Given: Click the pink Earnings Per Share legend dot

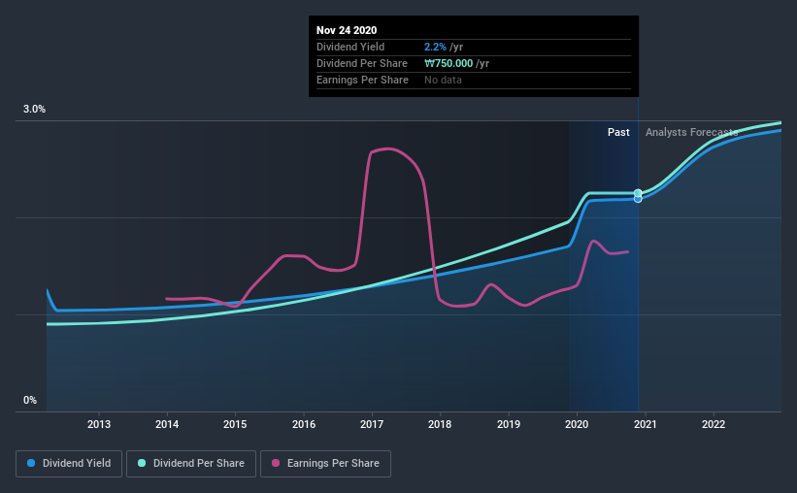Looking at the screenshot, I should point(276,463).
